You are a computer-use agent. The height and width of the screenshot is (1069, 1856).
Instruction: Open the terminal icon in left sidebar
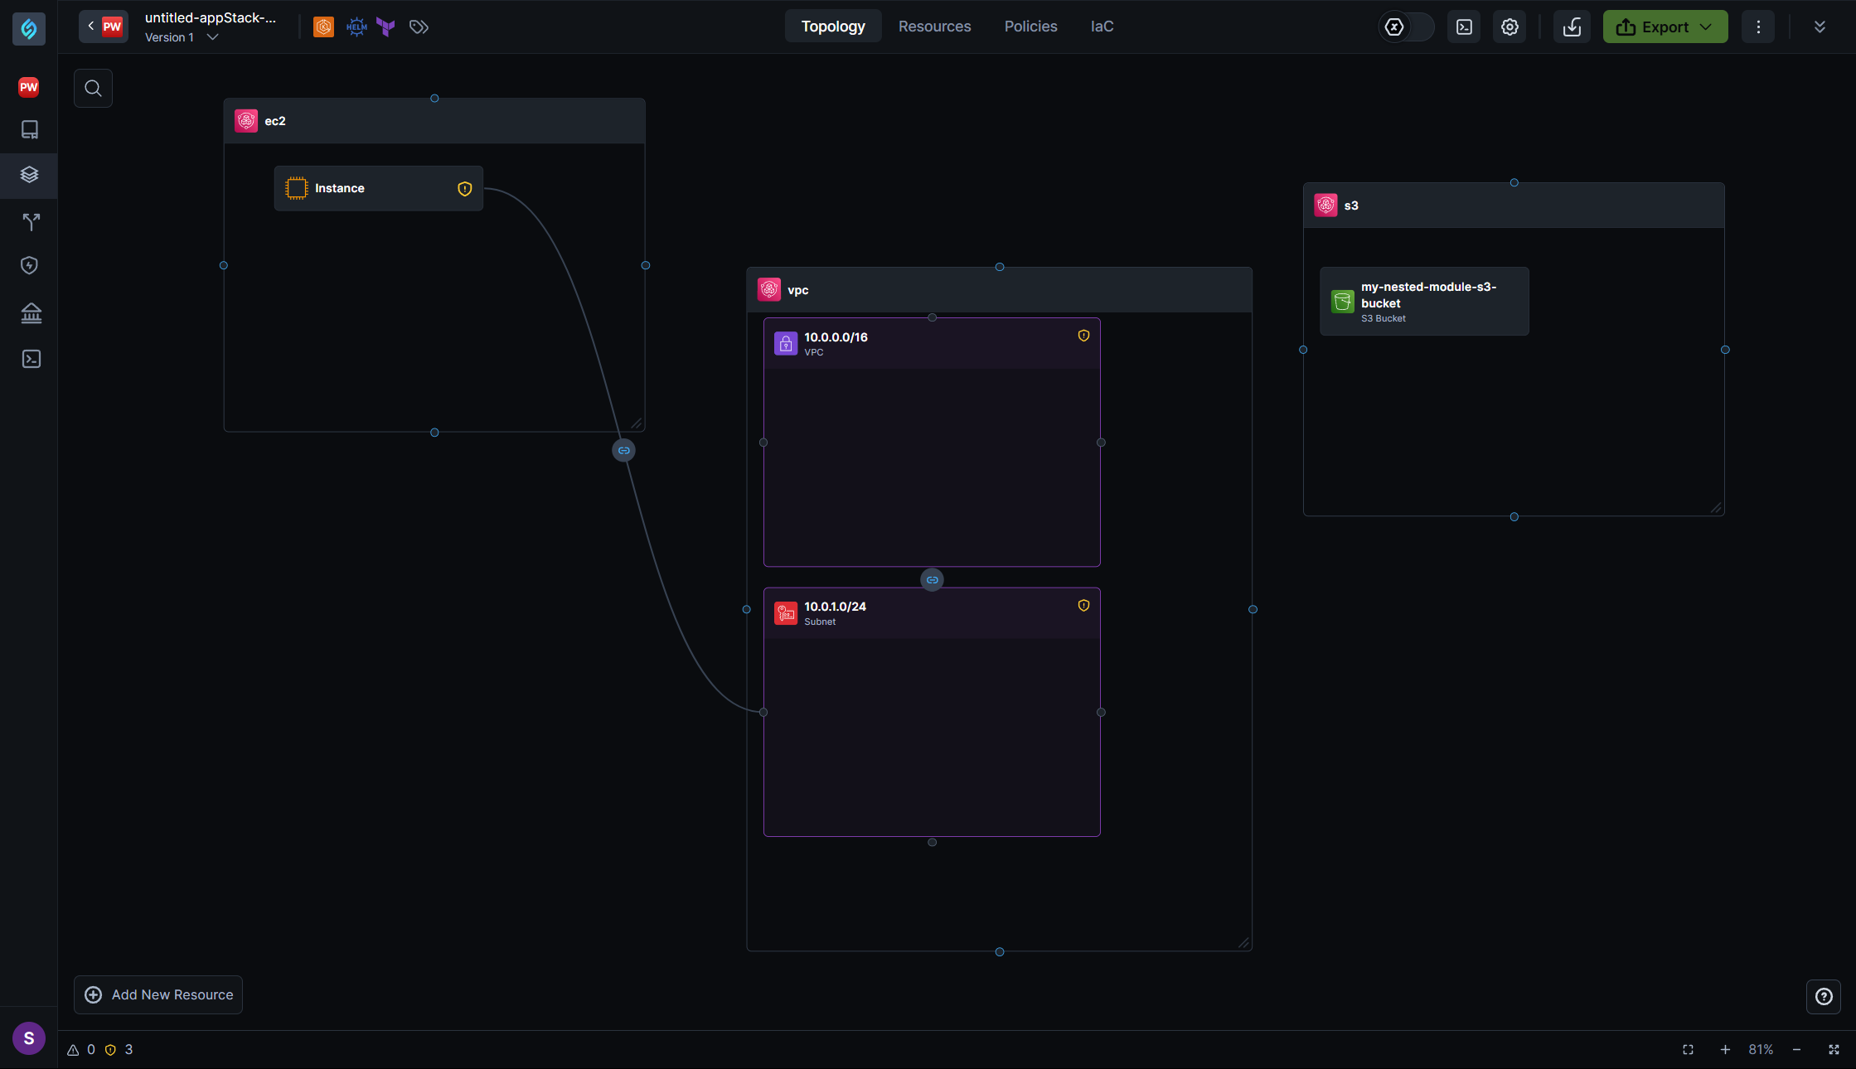tap(31, 359)
